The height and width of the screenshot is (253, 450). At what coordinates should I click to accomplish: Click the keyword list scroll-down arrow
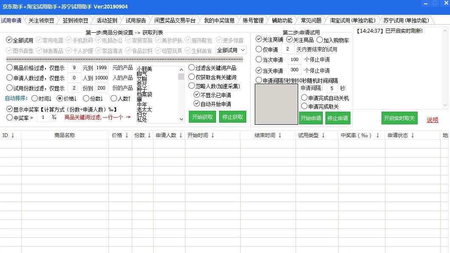181,120
